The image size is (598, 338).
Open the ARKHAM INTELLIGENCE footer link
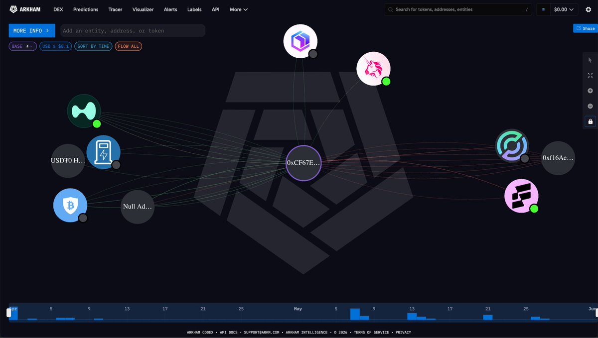tap(305, 333)
